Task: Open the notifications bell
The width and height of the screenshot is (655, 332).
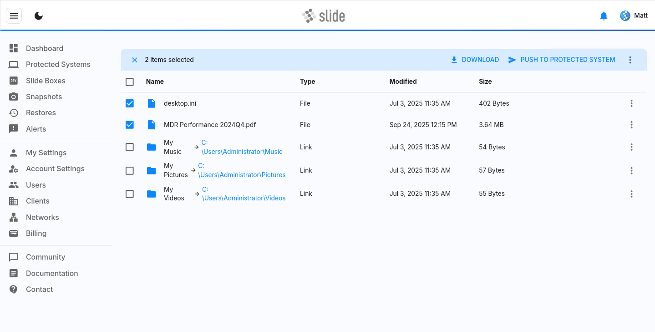Action: [x=604, y=16]
